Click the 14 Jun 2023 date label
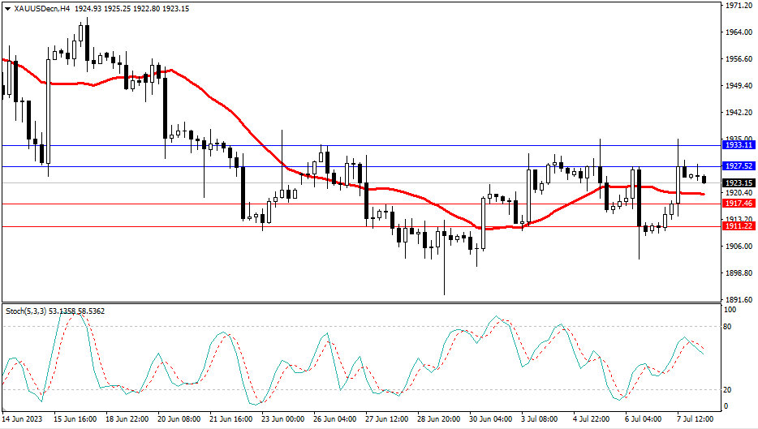This screenshot has width=758, height=429. [x=24, y=419]
